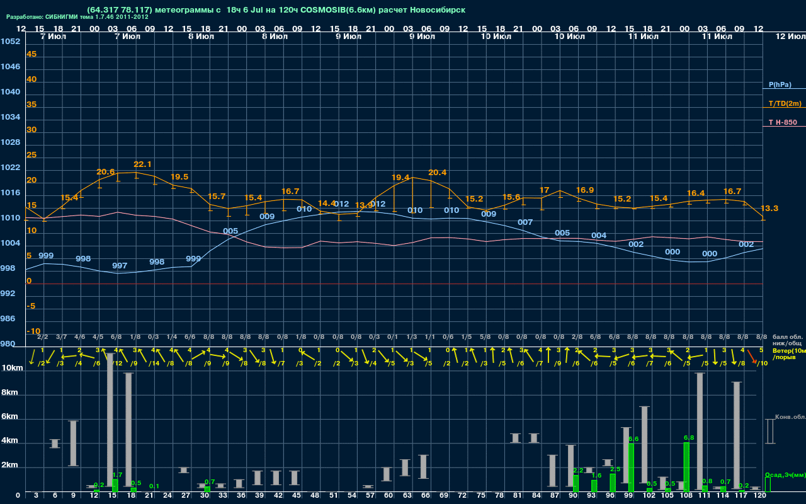Click the cloud cover value 3/7
The height and width of the screenshot is (504, 806).
tap(61, 337)
